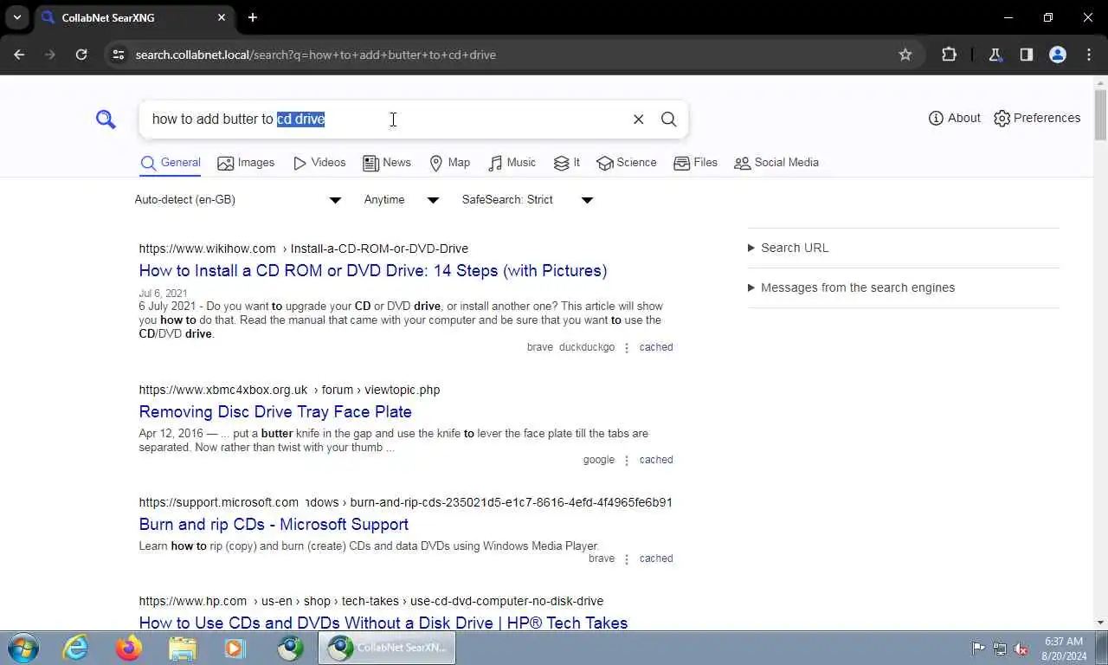Launch Firefox from taskbar
This screenshot has height=665, width=1108.
point(129,648)
